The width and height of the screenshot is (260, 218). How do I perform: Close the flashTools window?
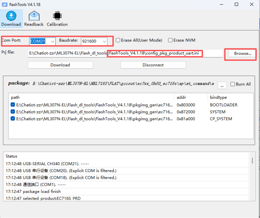252,4
